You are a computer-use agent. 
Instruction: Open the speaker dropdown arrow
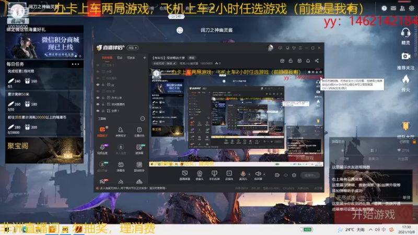(x=264, y=174)
